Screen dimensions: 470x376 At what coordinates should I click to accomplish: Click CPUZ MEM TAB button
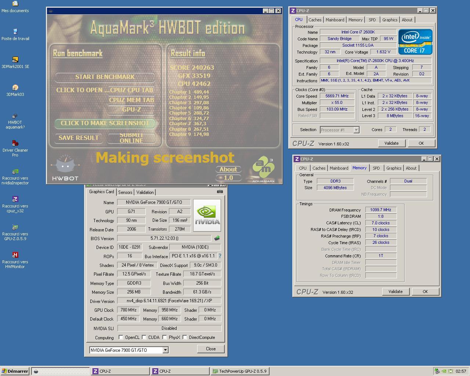pyautogui.click(x=131, y=100)
